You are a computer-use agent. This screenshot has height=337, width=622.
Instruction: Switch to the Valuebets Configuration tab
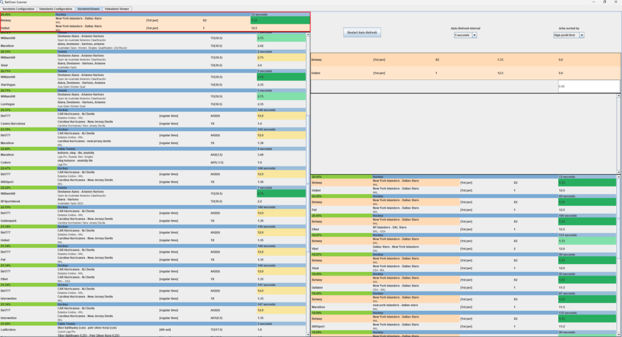pyautogui.click(x=55, y=9)
